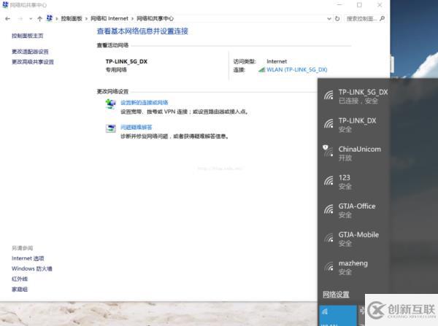Click the set up new connection icon
Image resolution: width=438 pixels, height=326 pixels.
click(111, 104)
